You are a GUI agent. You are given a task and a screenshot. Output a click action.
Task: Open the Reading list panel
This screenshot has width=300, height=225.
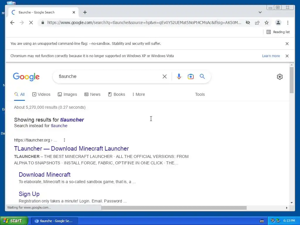[278, 32]
